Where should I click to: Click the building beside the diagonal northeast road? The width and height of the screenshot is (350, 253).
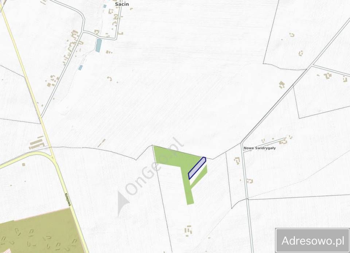(282, 85)
